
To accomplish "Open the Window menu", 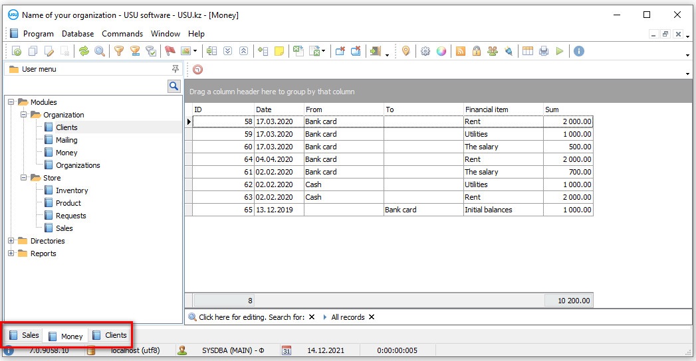I will tap(166, 34).
